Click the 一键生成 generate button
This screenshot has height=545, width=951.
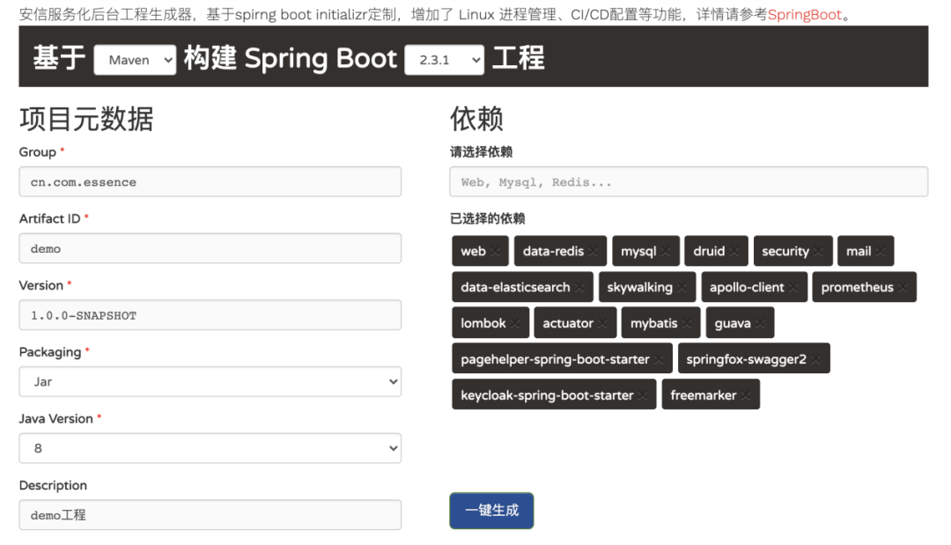pos(491,511)
